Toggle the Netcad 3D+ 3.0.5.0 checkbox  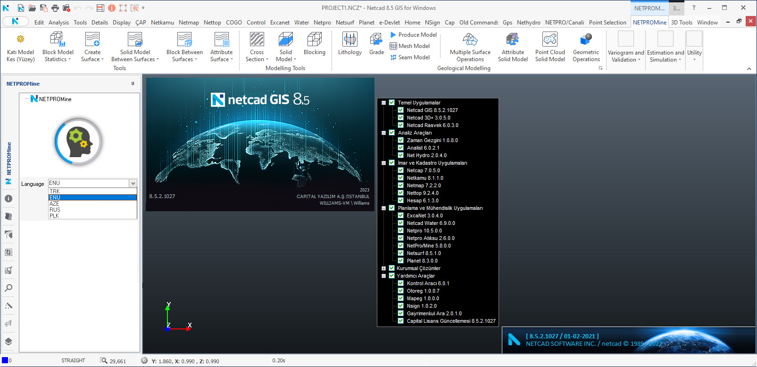coord(400,118)
